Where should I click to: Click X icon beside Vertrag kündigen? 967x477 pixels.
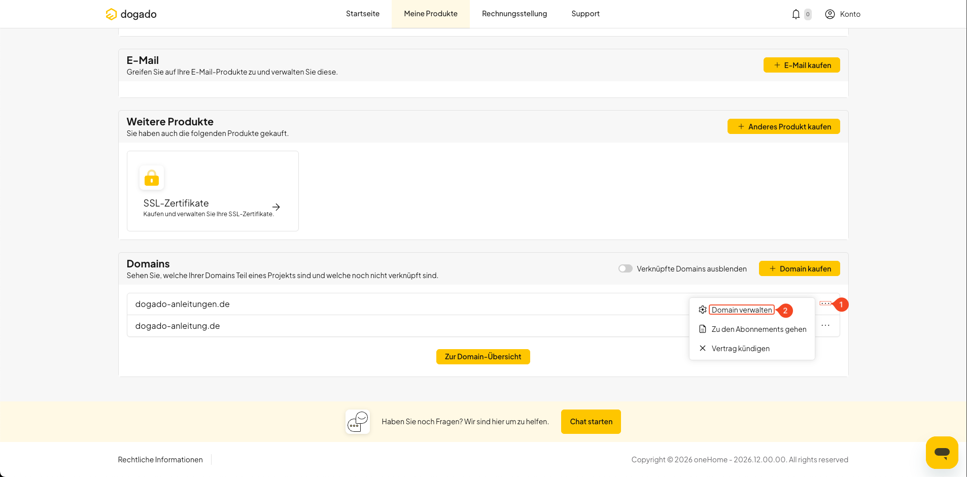703,348
